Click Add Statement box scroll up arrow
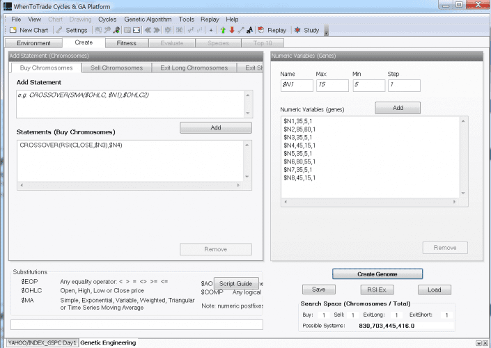Viewport: 491px width, 348px height. click(248, 95)
